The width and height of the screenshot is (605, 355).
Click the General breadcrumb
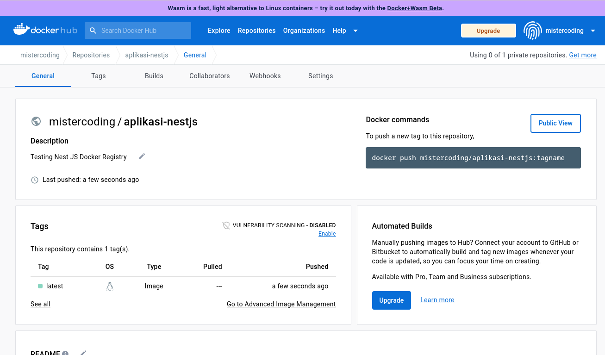(195, 55)
